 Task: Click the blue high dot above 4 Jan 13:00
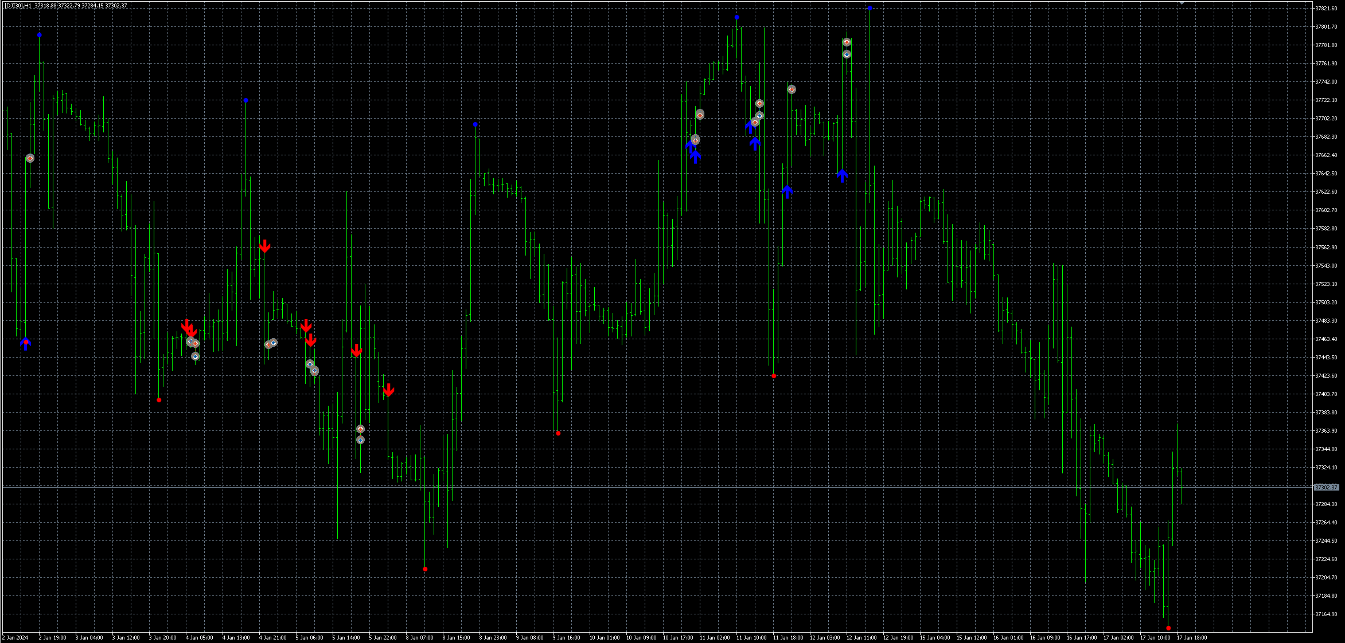pyautogui.click(x=246, y=100)
